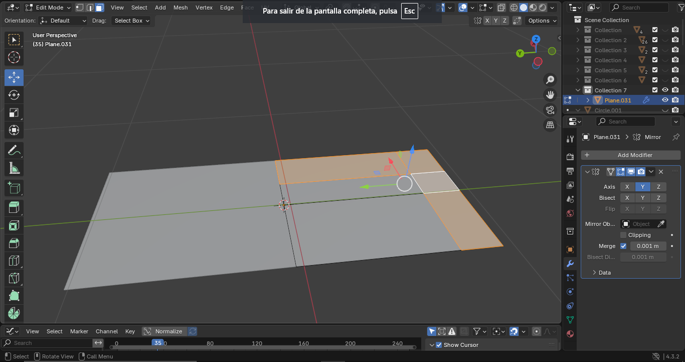Image resolution: width=685 pixels, height=362 pixels.
Task: Switch to Vertex select mode
Action: tap(80, 8)
